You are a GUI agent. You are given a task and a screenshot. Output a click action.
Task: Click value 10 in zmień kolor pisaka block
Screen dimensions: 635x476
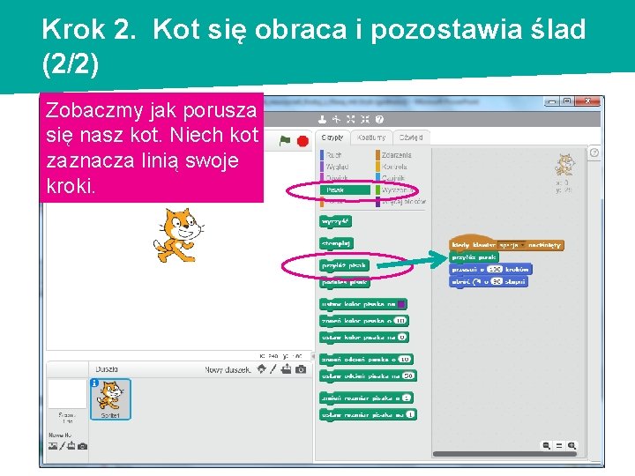click(x=400, y=321)
